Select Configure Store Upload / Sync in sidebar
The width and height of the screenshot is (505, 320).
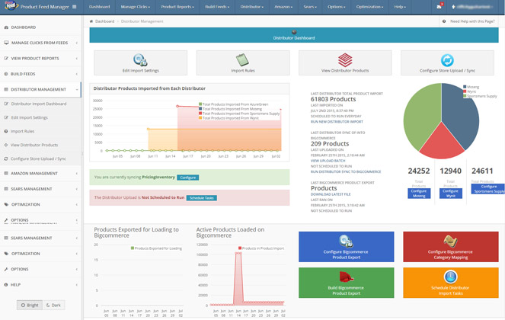[38, 159]
